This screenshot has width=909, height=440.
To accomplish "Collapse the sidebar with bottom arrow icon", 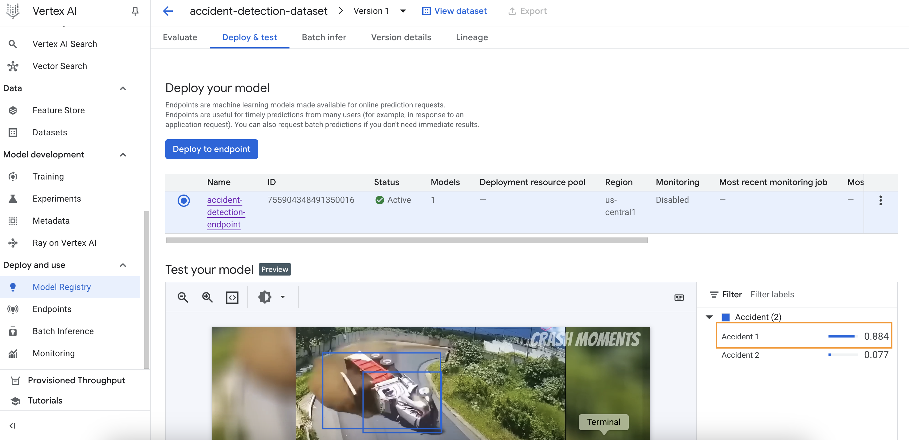I will (x=13, y=426).
